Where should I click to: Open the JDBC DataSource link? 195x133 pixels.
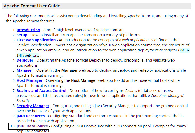click(x=32, y=126)
